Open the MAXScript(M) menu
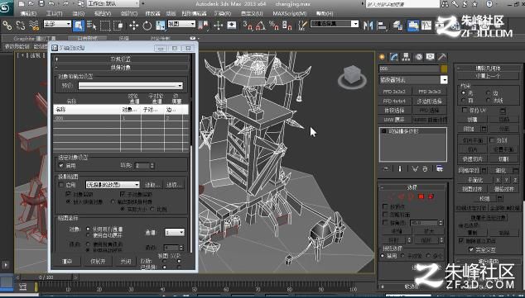Image resolution: width=525 pixels, height=298 pixels. 289,14
